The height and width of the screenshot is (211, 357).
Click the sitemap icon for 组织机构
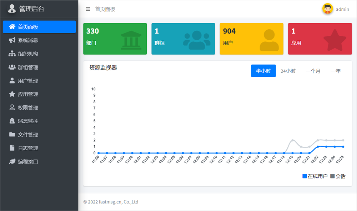(12, 54)
